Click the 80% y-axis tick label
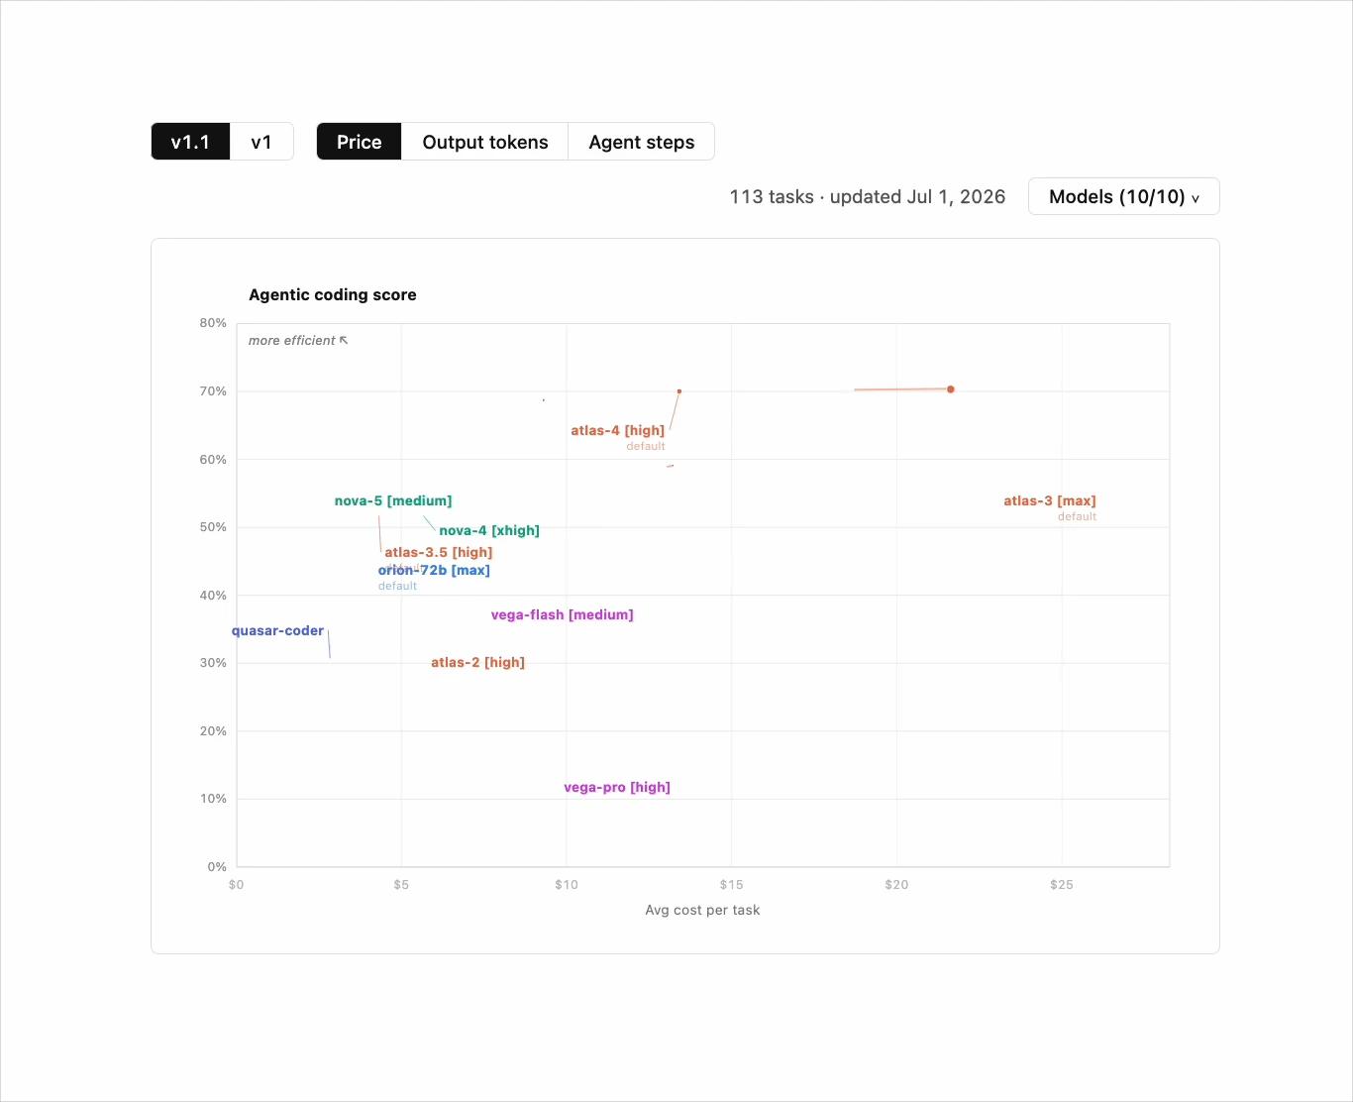The image size is (1353, 1102). [x=213, y=323]
